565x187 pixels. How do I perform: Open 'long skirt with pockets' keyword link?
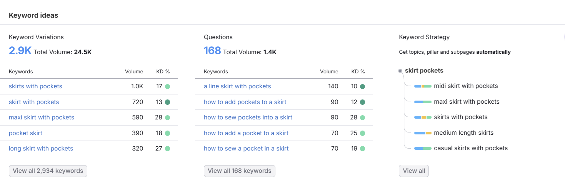[x=41, y=149]
